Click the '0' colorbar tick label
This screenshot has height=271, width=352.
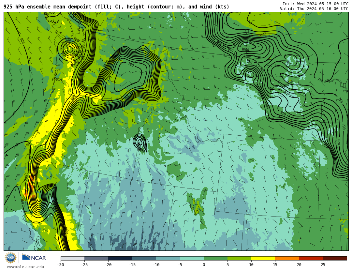coord(204,265)
